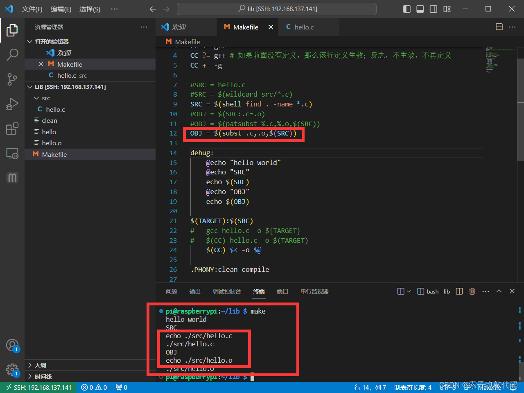Toggle the bottom panel layout icon
This screenshot has width=524, height=393.
pos(420,9)
